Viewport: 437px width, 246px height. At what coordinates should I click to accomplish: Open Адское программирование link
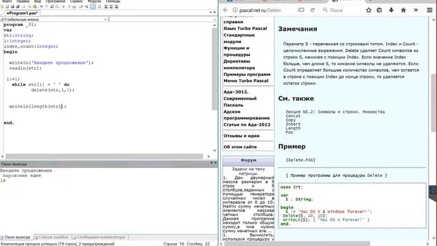pos(246,115)
